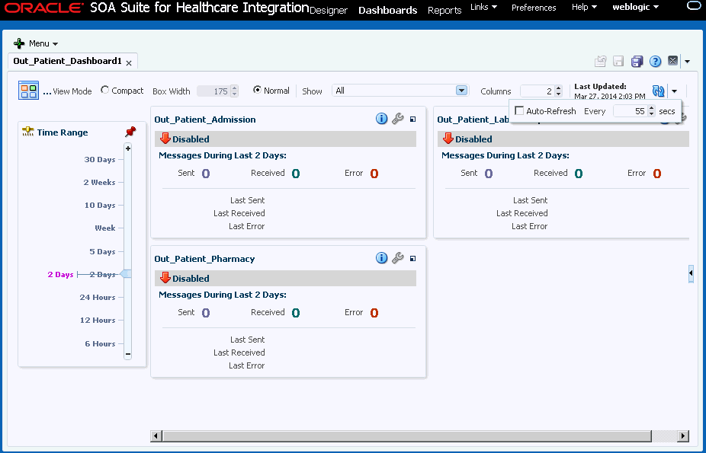The height and width of the screenshot is (453, 706).
Task: Open the Reports page
Action: 444,11
